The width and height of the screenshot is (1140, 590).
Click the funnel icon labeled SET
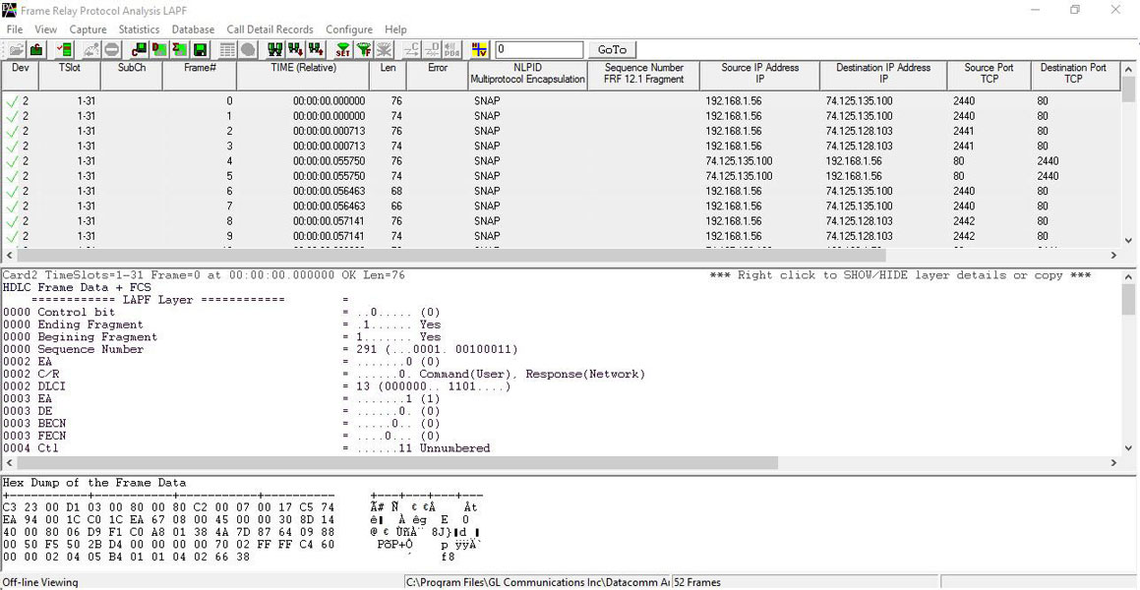341,49
